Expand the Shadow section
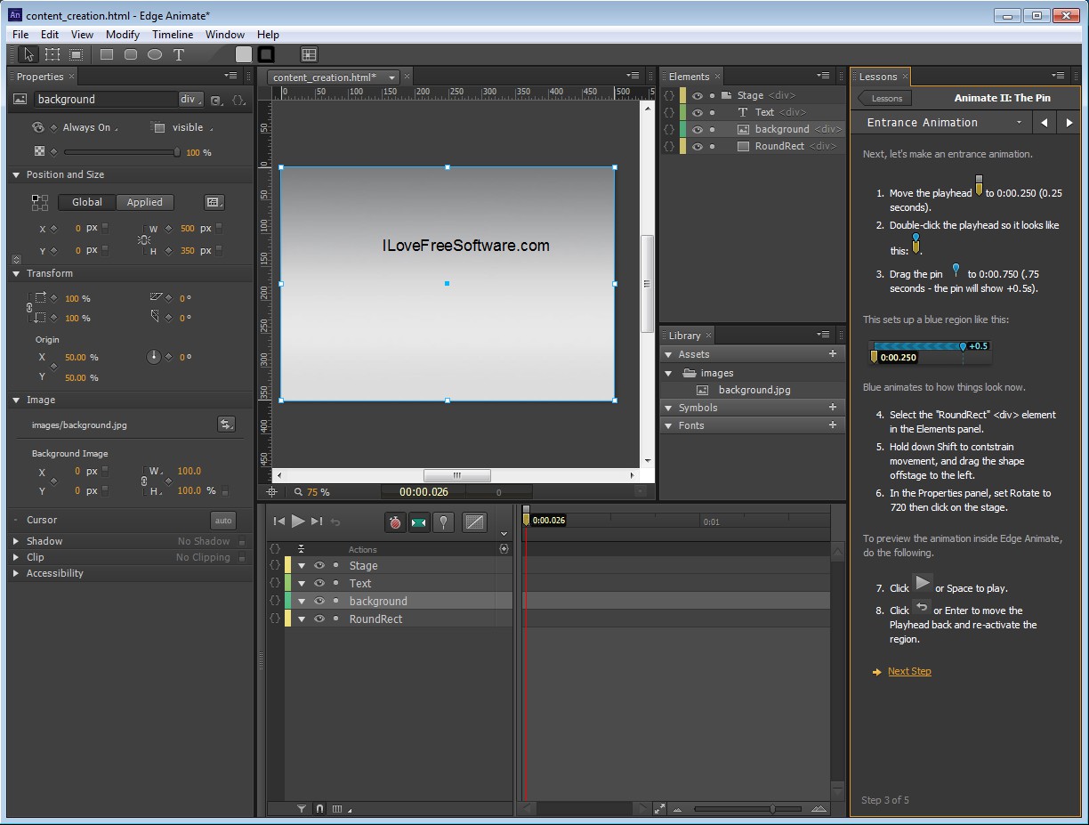Screen dimensions: 1089x825 [x=16, y=541]
